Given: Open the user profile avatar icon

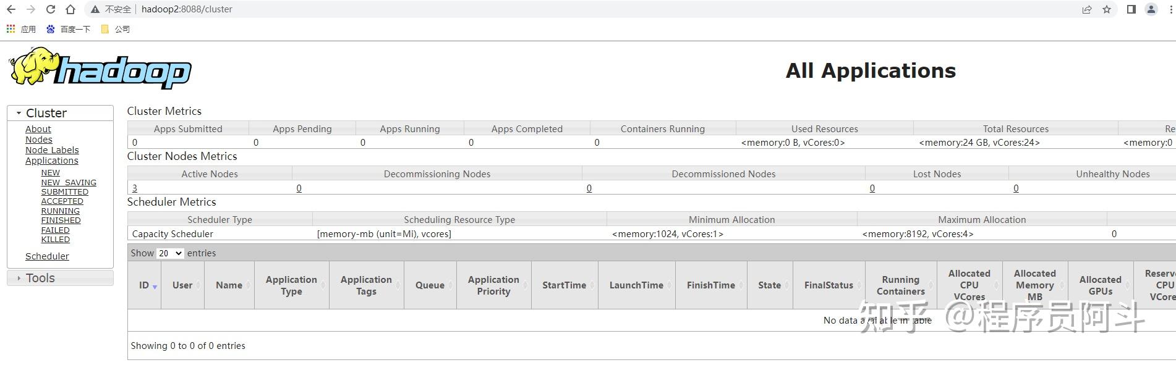Looking at the screenshot, I should tap(1151, 9).
